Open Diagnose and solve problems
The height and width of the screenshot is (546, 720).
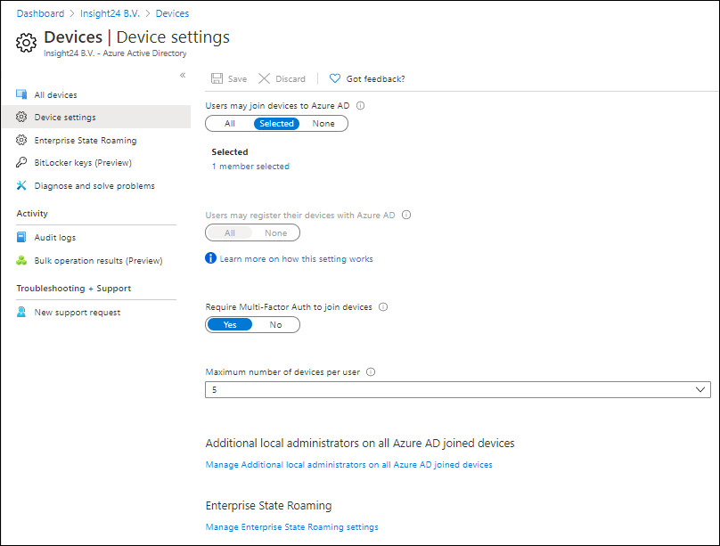pos(96,186)
